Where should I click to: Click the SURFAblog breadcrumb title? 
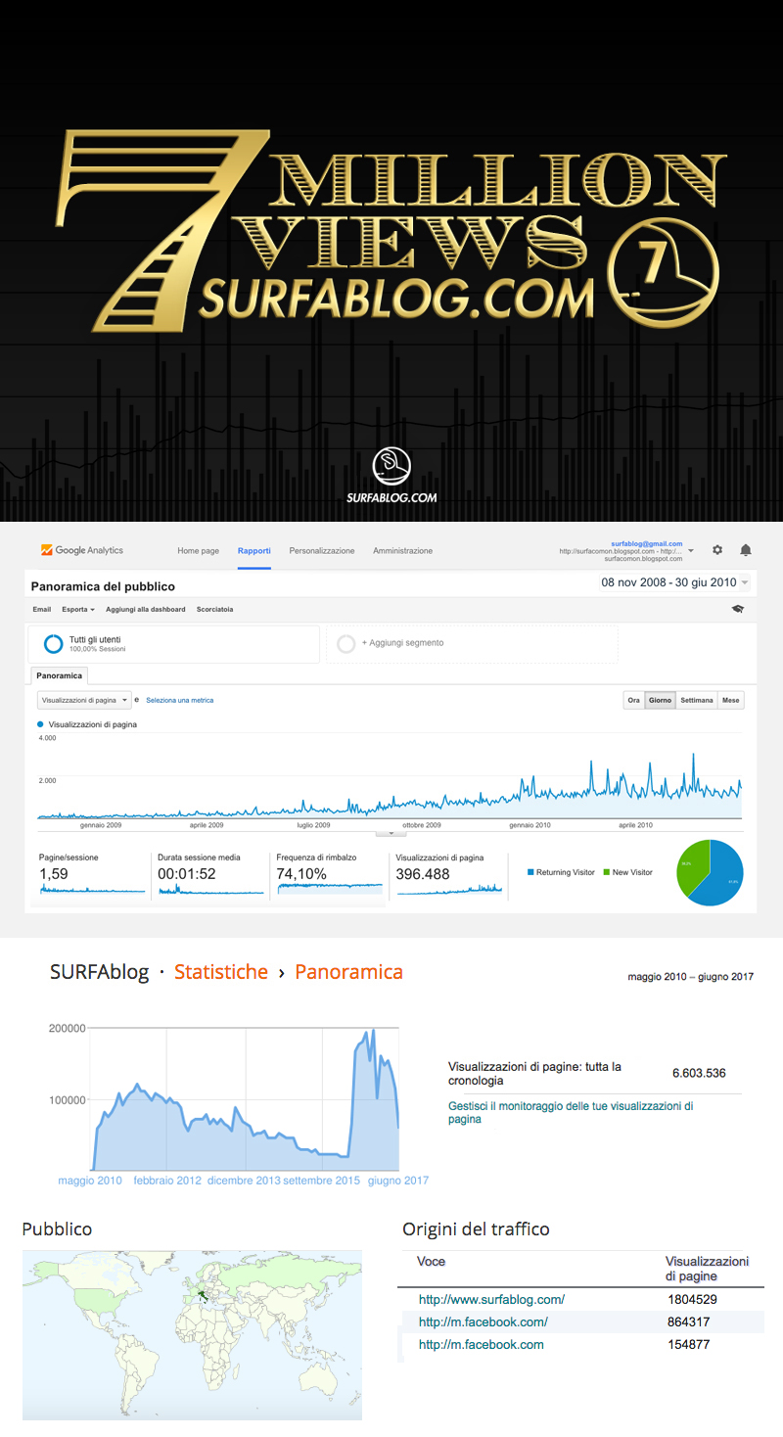(x=100, y=972)
